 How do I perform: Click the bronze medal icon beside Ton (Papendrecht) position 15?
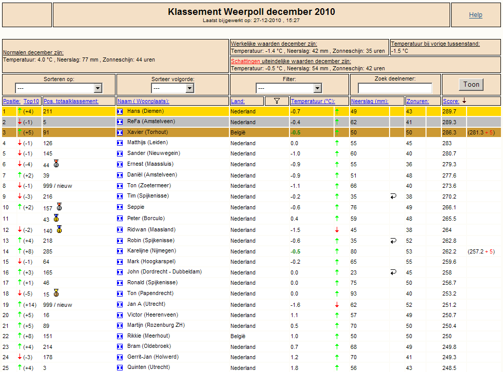(56, 293)
